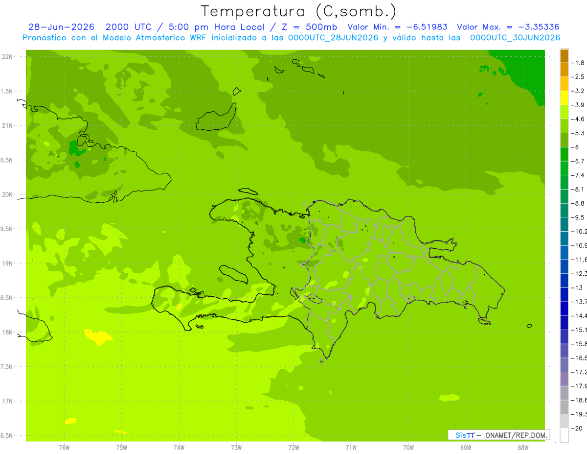The height and width of the screenshot is (454, 587).
Task: Click the light gray swatch between -19.3 and -20
Action: (x=564, y=421)
